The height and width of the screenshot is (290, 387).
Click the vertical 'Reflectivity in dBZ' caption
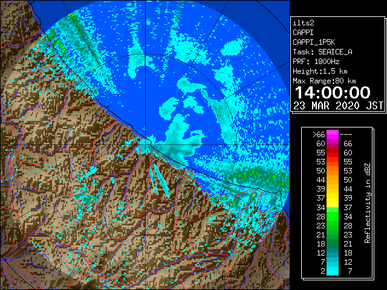coord(368,203)
